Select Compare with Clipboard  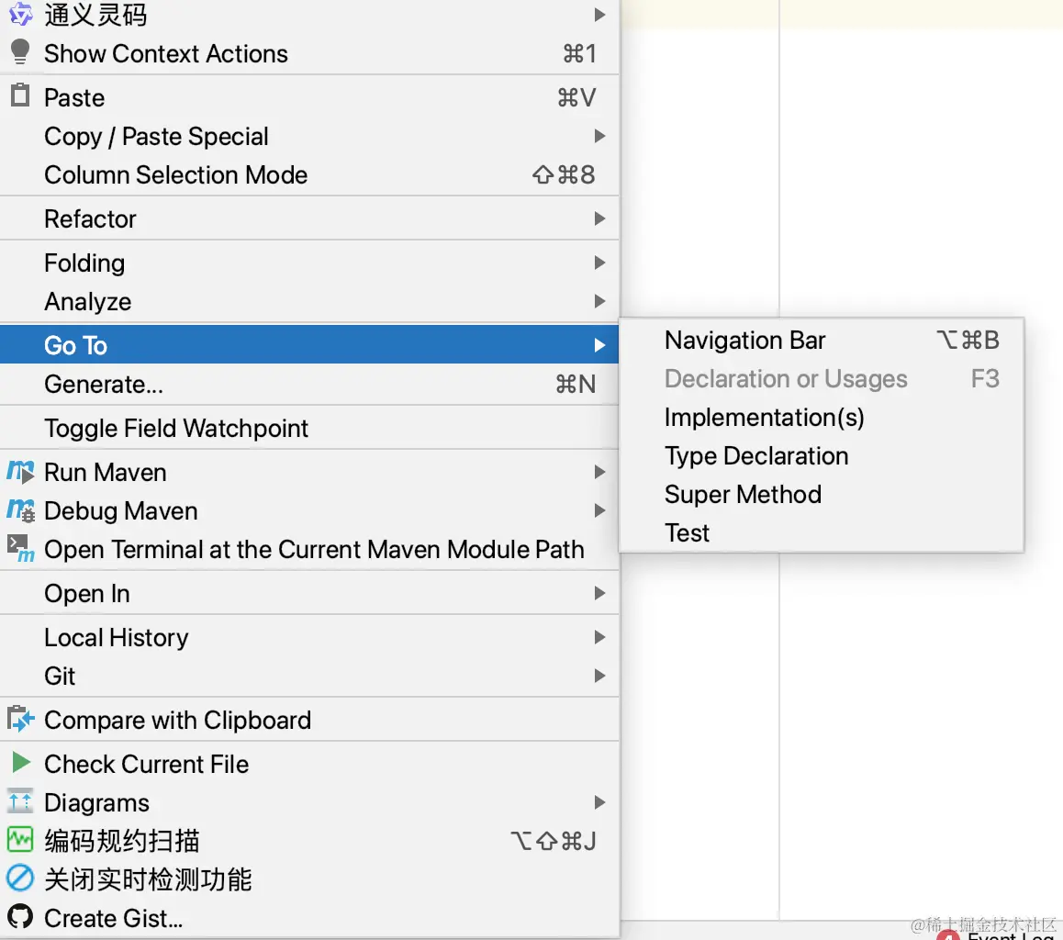(x=309, y=721)
